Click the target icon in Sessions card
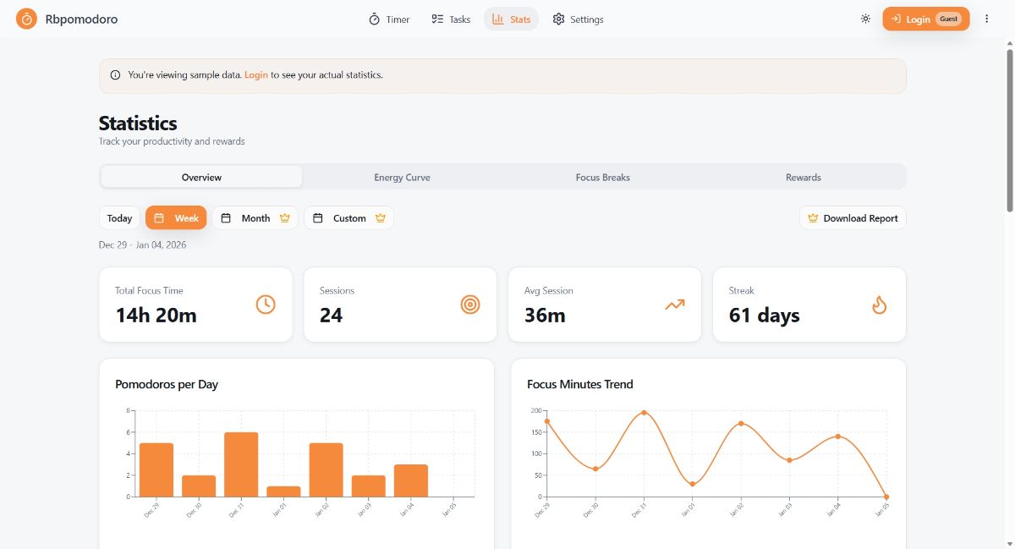The width and height of the screenshot is (1015, 549). coord(470,305)
